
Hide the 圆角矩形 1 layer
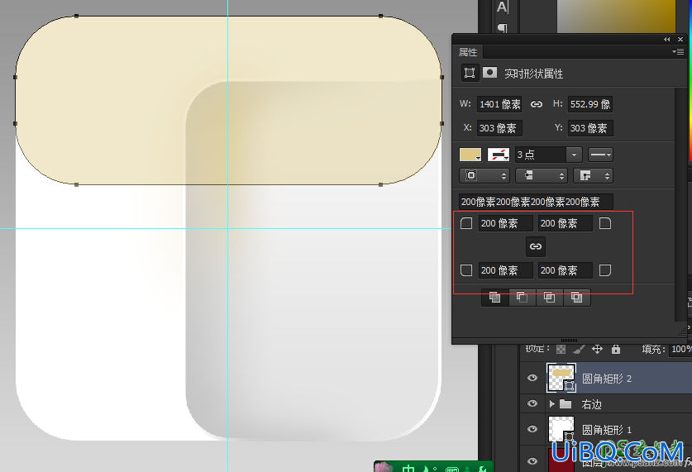point(532,429)
